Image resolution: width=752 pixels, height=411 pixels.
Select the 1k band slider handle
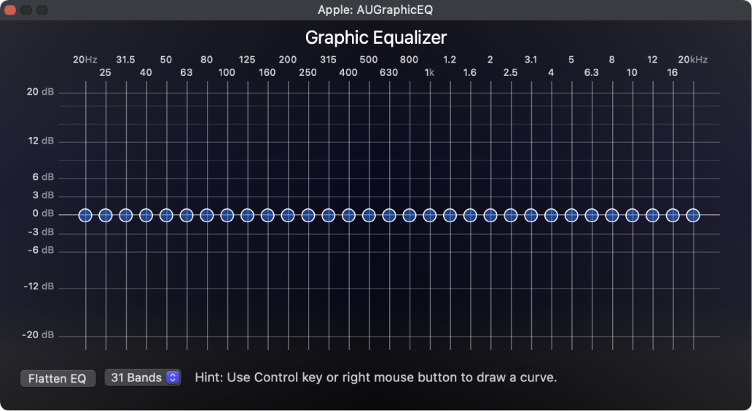(430, 215)
